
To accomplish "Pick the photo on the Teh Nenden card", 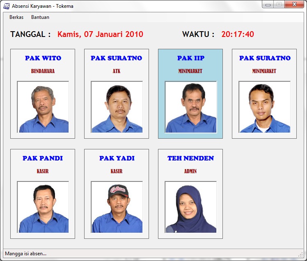I will point(190,207).
